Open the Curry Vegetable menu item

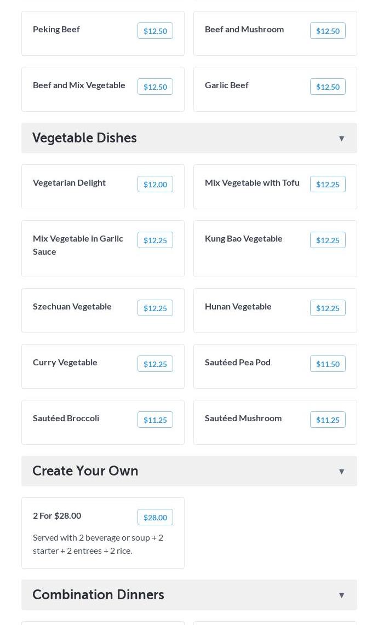coord(65,362)
